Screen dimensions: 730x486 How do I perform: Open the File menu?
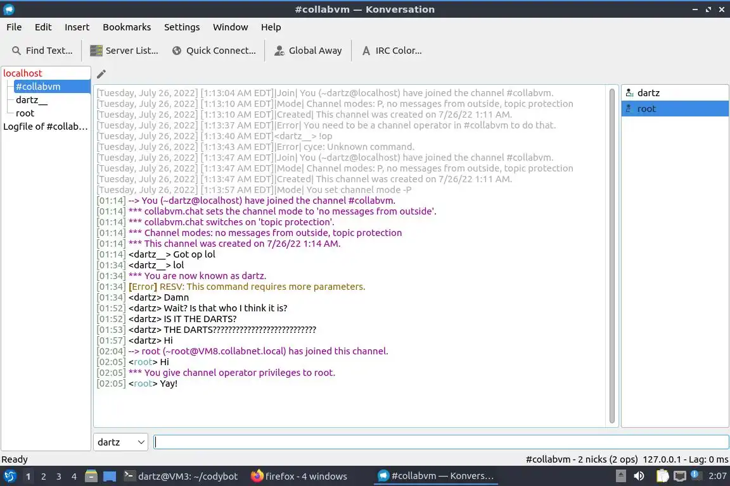click(x=14, y=27)
